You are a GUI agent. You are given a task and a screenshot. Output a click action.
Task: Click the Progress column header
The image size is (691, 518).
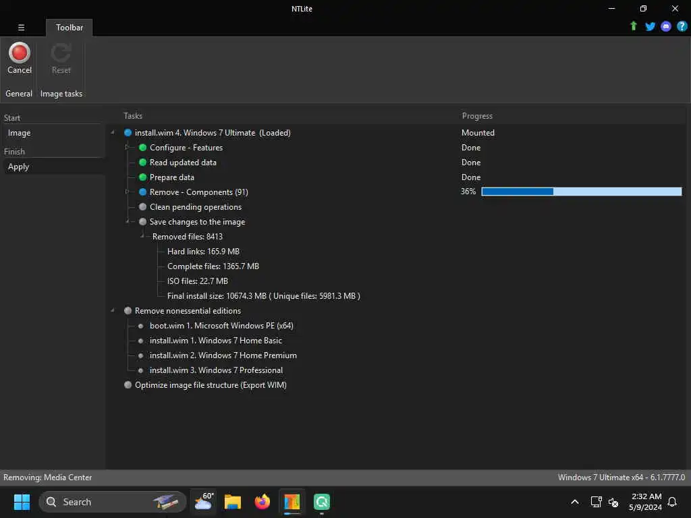477,116
